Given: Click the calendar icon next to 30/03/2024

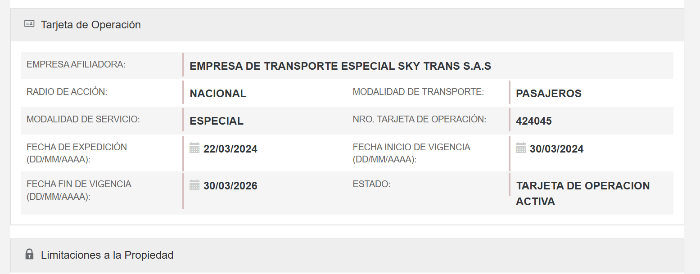Looking at the screenshot, I should click(x=521, y=148).
